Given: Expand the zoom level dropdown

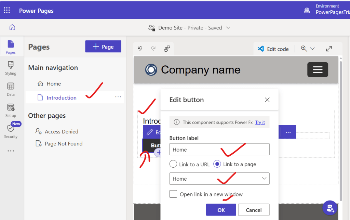Looking at the screenshot, I should [308, 49].
